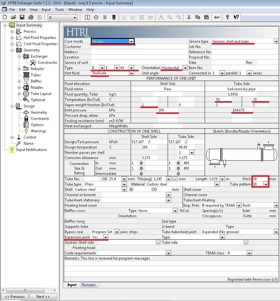Collapse the Design tree node
280x301 pixels.
(x=12, y=106)
